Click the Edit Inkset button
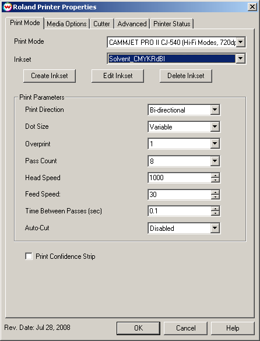The image size is (260, 341). tap(118, 76)
